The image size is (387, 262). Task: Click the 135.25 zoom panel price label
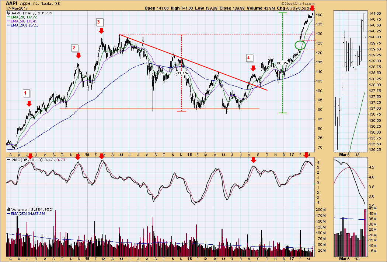375,150
